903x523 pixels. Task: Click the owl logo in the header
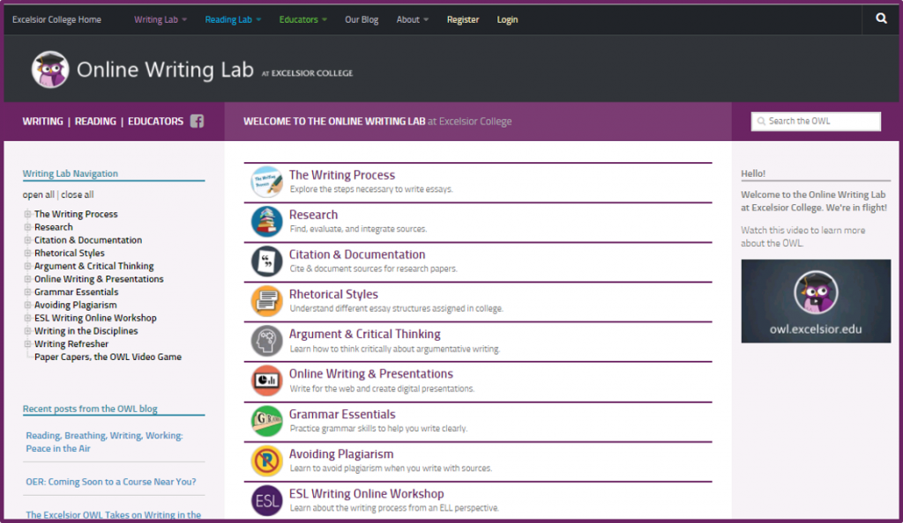pos(50,70)
